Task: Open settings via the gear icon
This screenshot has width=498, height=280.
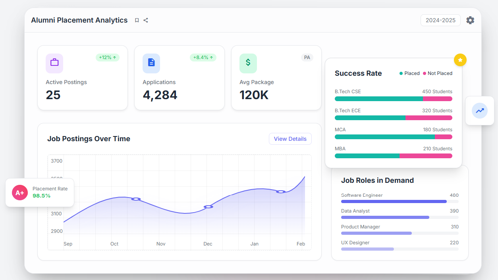Action: pyautogui.click(x=470, y=20)
